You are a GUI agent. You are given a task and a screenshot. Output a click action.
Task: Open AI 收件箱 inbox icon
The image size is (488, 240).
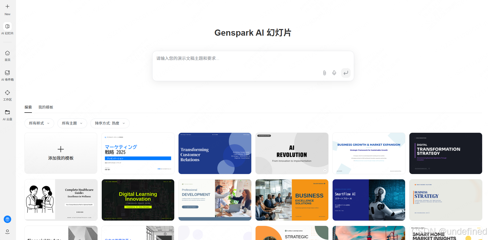(x=7, y=73)
